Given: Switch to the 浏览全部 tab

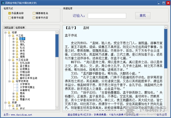Looking at the screenshot, I should coord(9,28).
